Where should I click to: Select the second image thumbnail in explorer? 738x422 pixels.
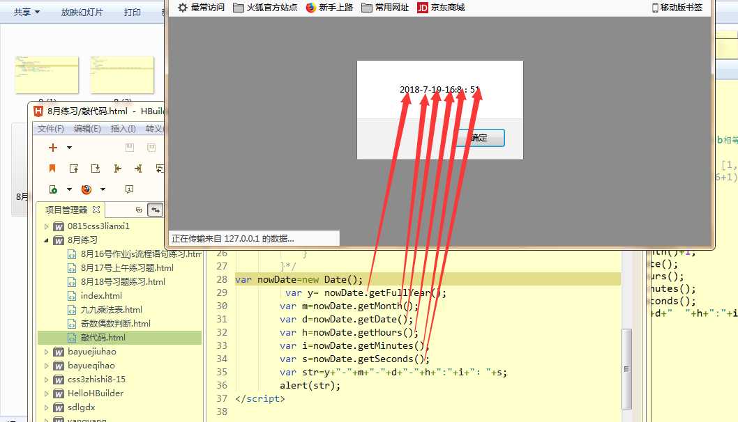click(122, 75)
